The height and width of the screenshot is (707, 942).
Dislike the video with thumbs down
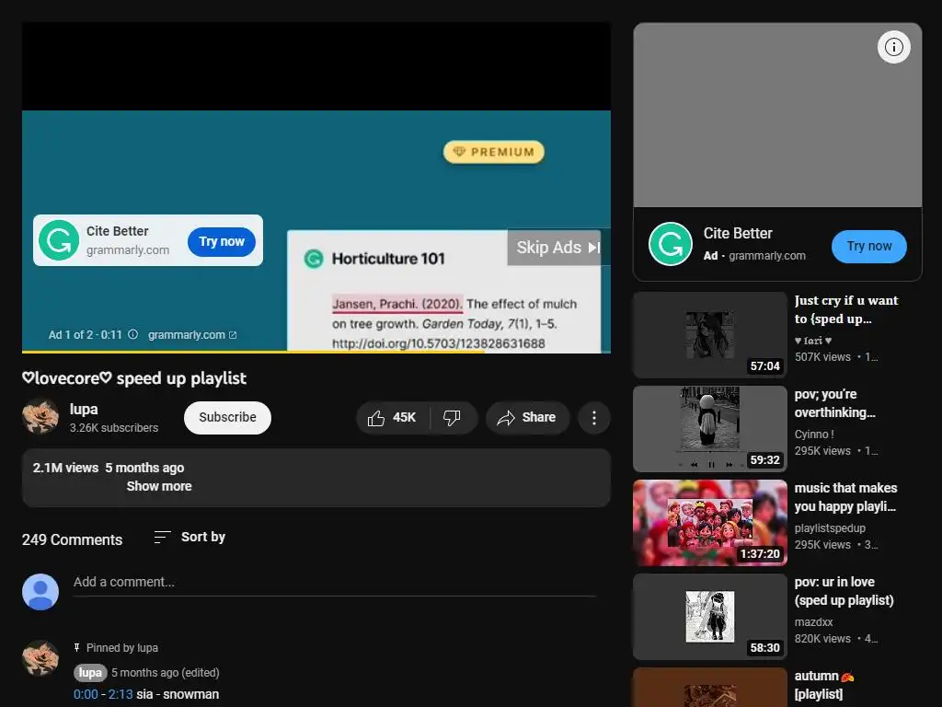click(453, 418)
